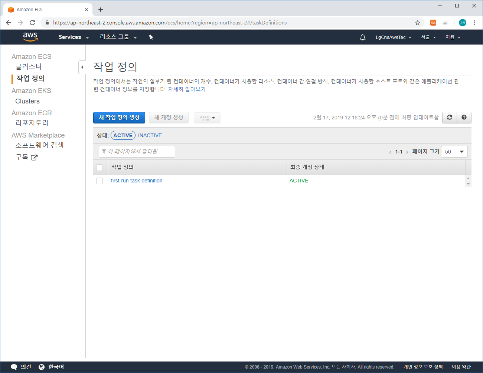The width and height of the screenshot is (483, 373).
Task: Select the ACTIVE status filter
Action: click(x=123, y=135)
